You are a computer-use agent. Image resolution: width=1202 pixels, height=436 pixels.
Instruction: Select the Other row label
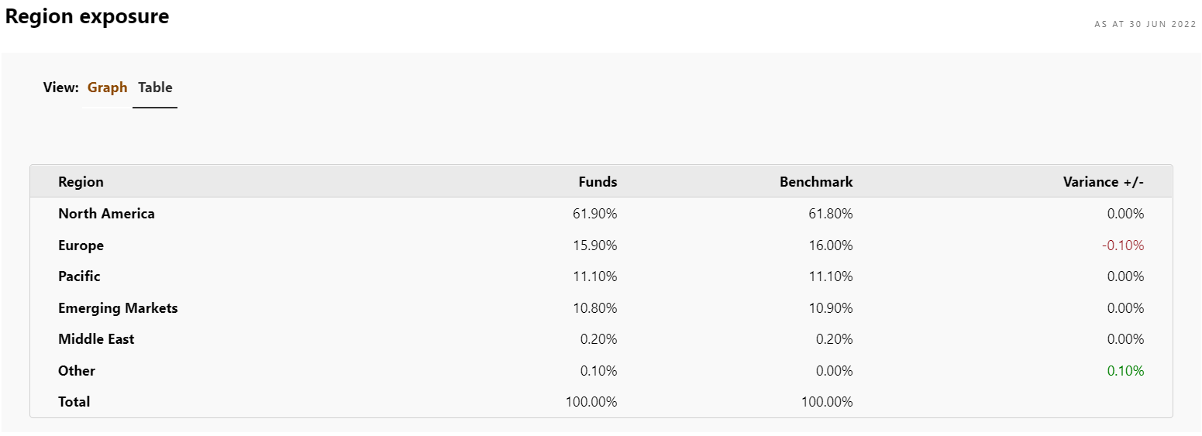(x=77, y=371)
